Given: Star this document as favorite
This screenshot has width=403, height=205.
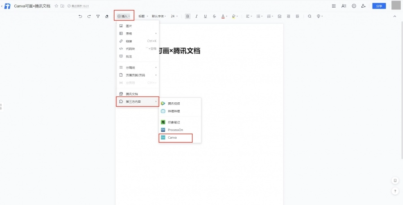Looking at the screenshot, I should [x=56, y=6].
